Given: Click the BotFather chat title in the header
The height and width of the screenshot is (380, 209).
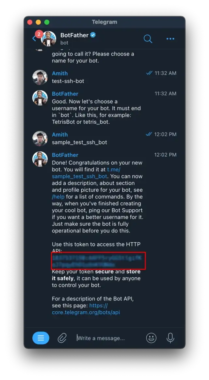Looking at the screenshot, I should (74, 35).
